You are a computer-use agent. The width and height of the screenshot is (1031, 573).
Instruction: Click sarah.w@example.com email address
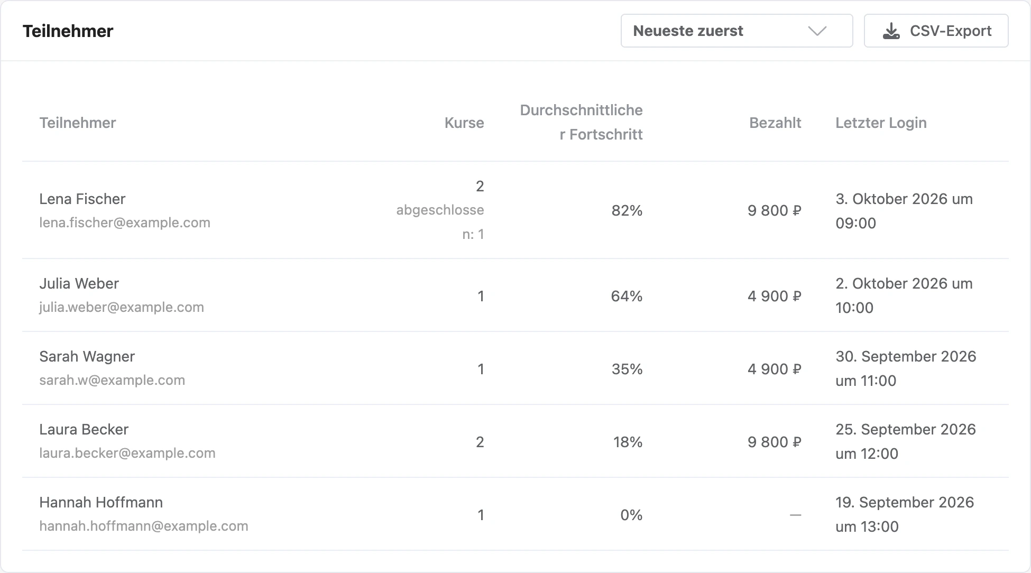coord(112,380)
